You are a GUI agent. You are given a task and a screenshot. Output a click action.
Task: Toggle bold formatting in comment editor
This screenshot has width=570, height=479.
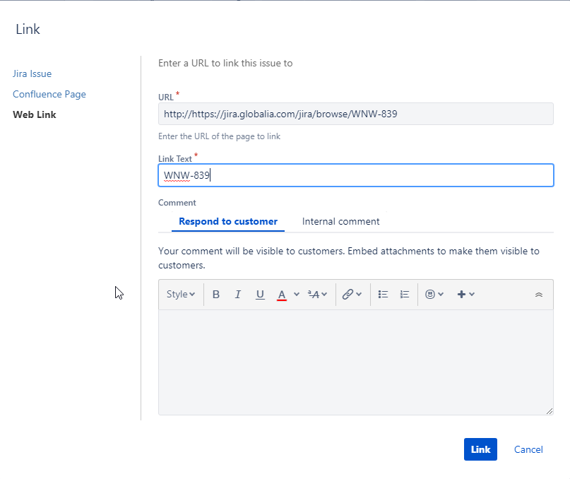(216, 294)
